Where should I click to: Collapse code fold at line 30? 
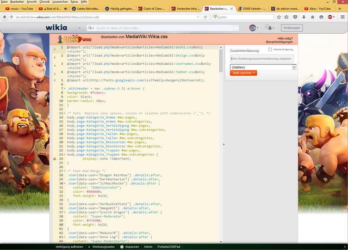(65, 184)
